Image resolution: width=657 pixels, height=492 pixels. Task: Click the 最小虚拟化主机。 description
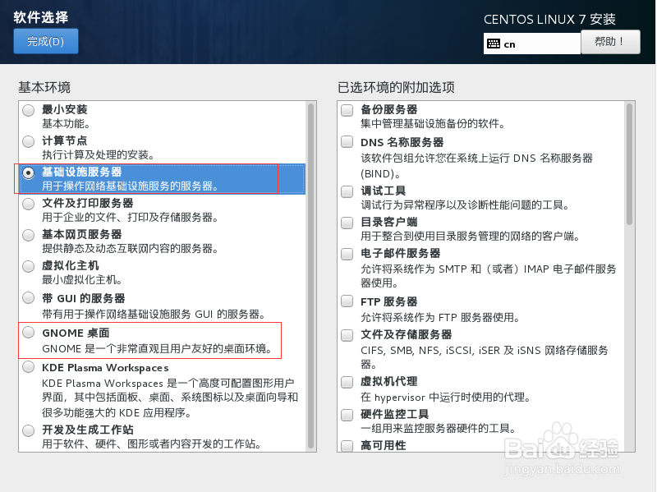[x=82, y=279]
